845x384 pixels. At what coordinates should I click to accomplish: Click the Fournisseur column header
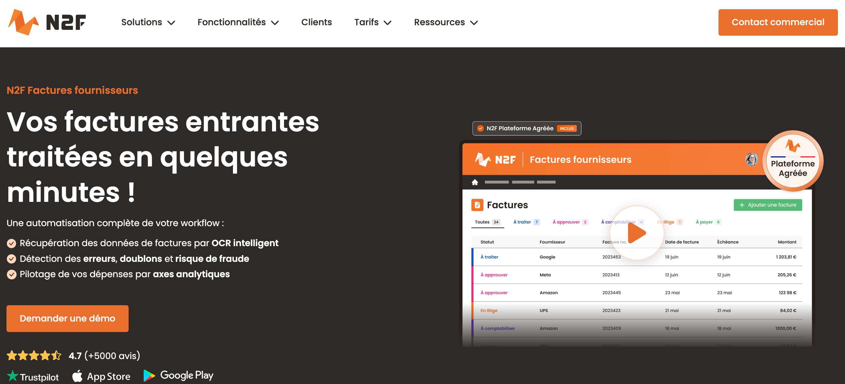(552, 242)
